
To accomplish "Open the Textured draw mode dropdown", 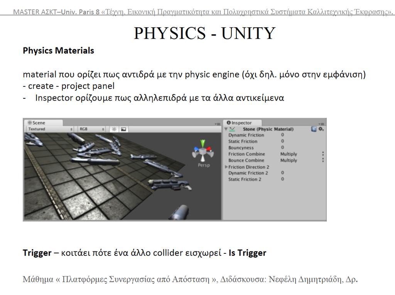I will 50,129.
